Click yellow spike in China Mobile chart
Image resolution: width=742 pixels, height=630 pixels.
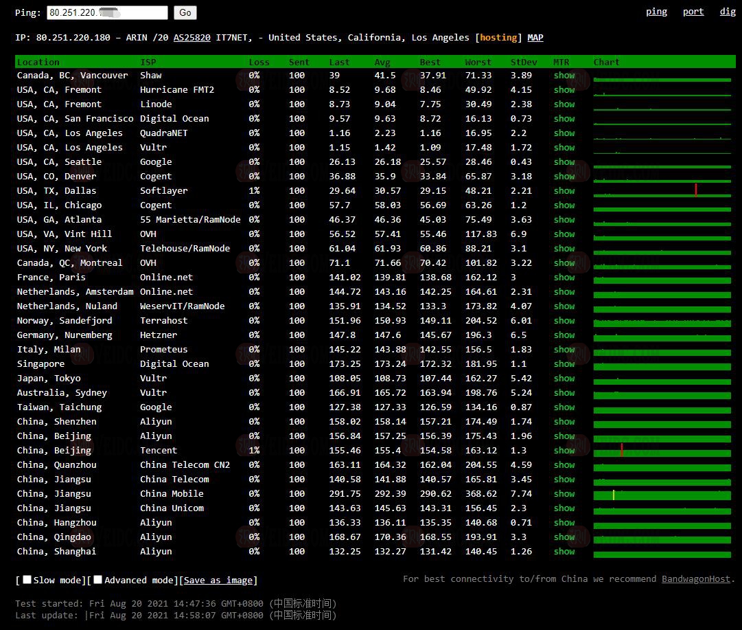click(614, 495)
